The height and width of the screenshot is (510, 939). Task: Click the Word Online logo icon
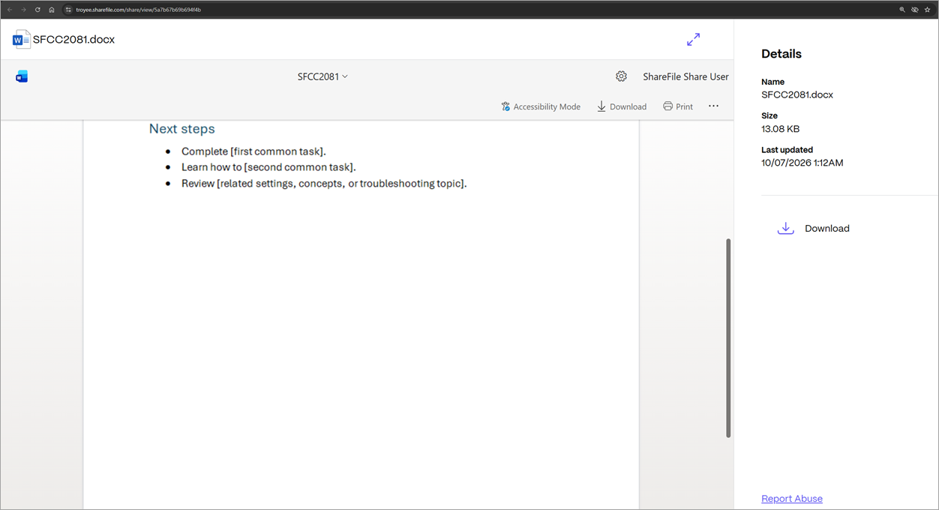22,76
